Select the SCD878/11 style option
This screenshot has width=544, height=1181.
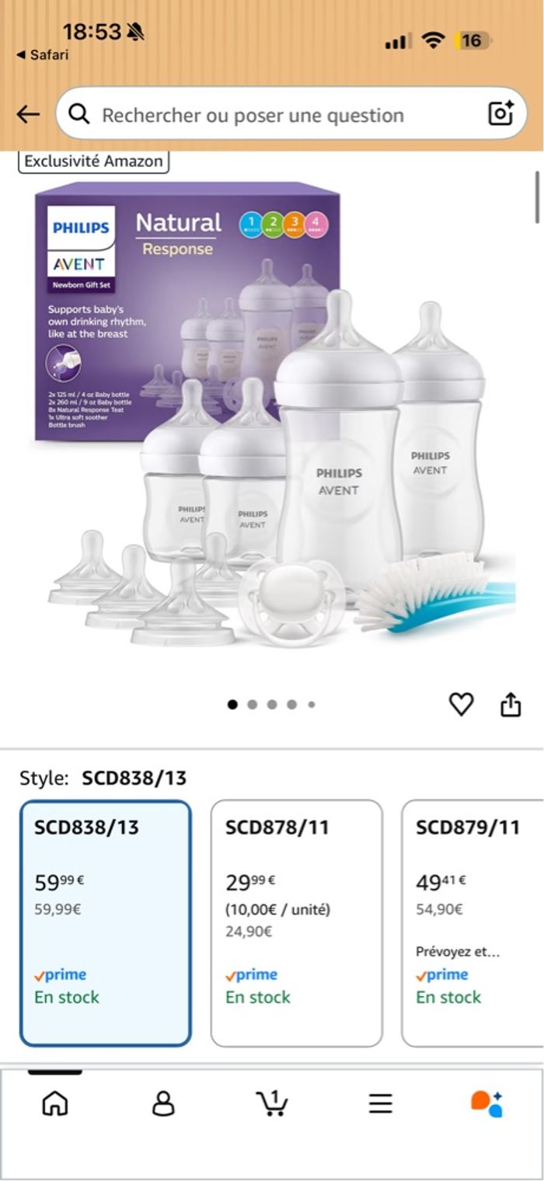pyautogui.click(x=297, y=924)
